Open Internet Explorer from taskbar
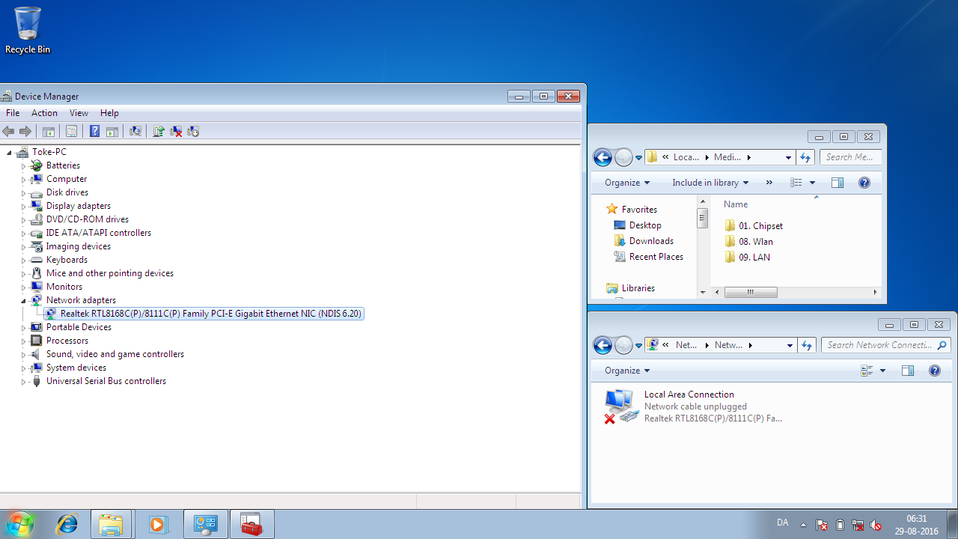 click(x=67, y=525)
